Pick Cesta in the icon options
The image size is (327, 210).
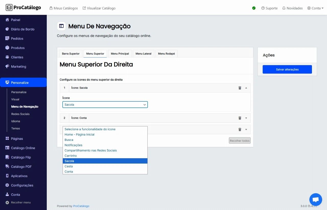[68, 166]
